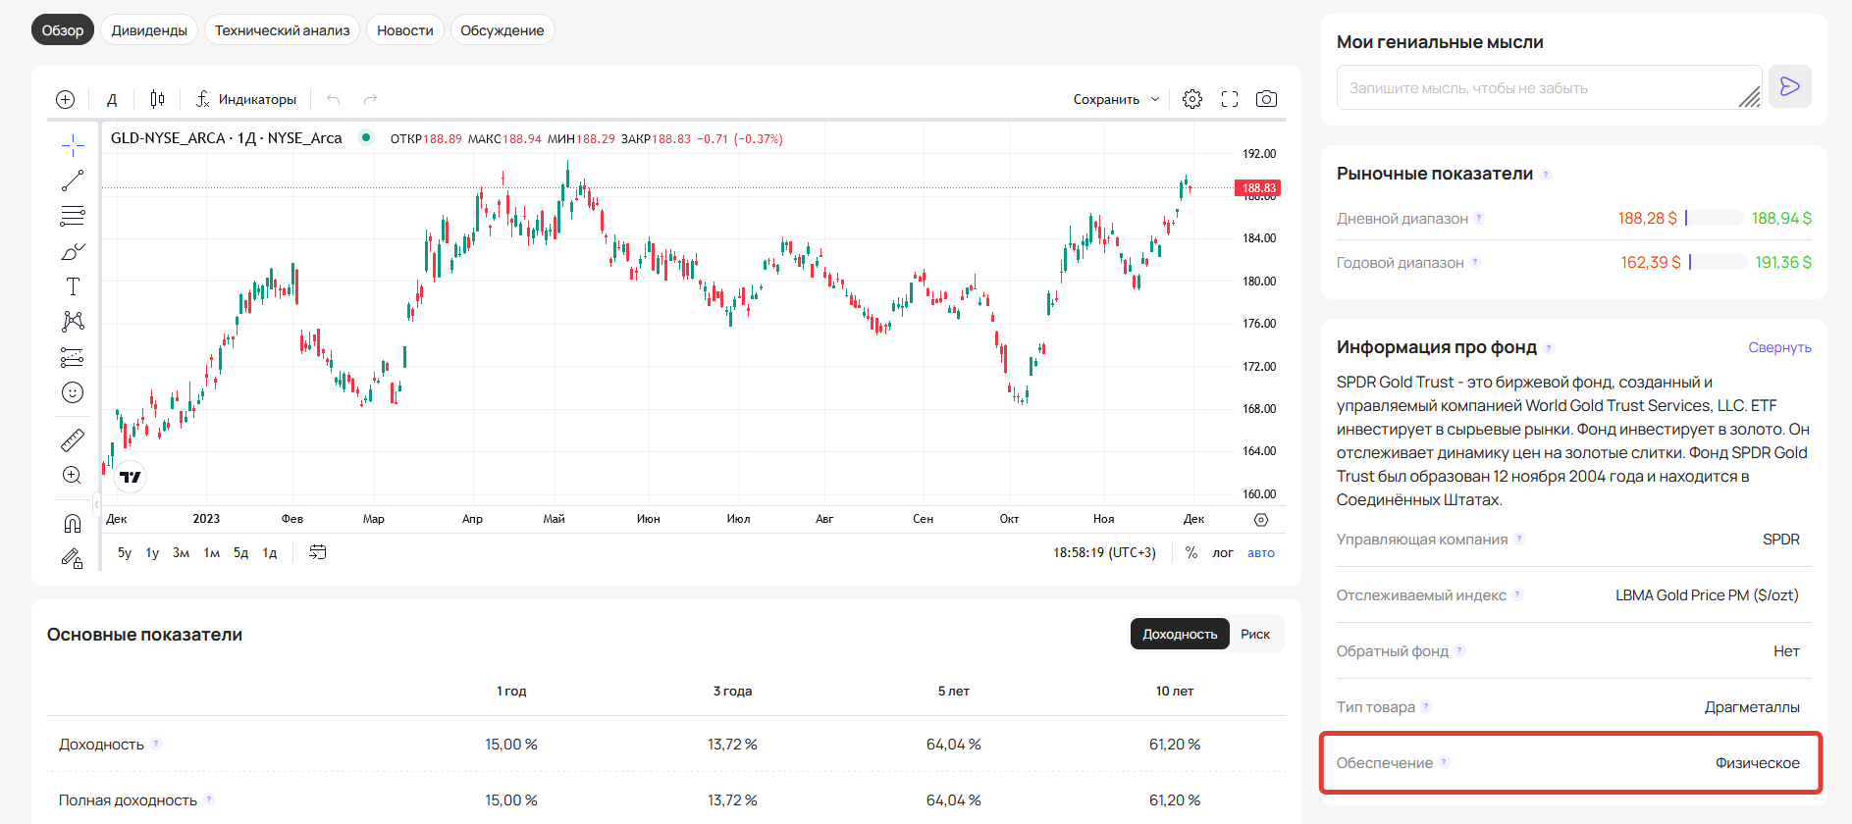
Task: Show help for Рыночные показатели
Action: [x=1546, y=175]
